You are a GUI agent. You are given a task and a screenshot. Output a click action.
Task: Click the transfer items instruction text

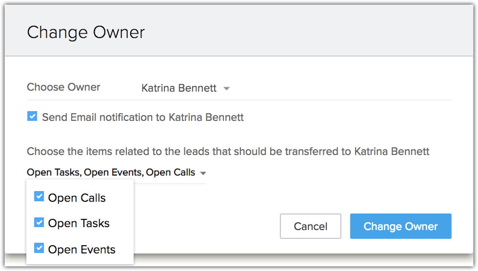point(228,152)
